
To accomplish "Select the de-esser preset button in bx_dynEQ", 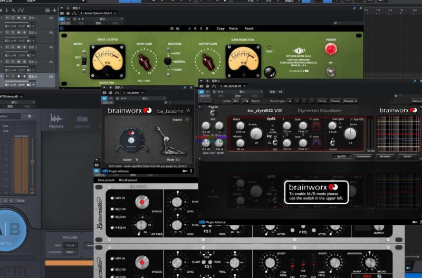I will pos(386,156).
